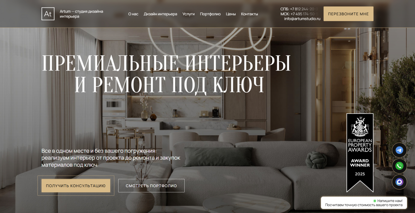Call the МСК phone number link
415x213 pixels.
(299, 14)
